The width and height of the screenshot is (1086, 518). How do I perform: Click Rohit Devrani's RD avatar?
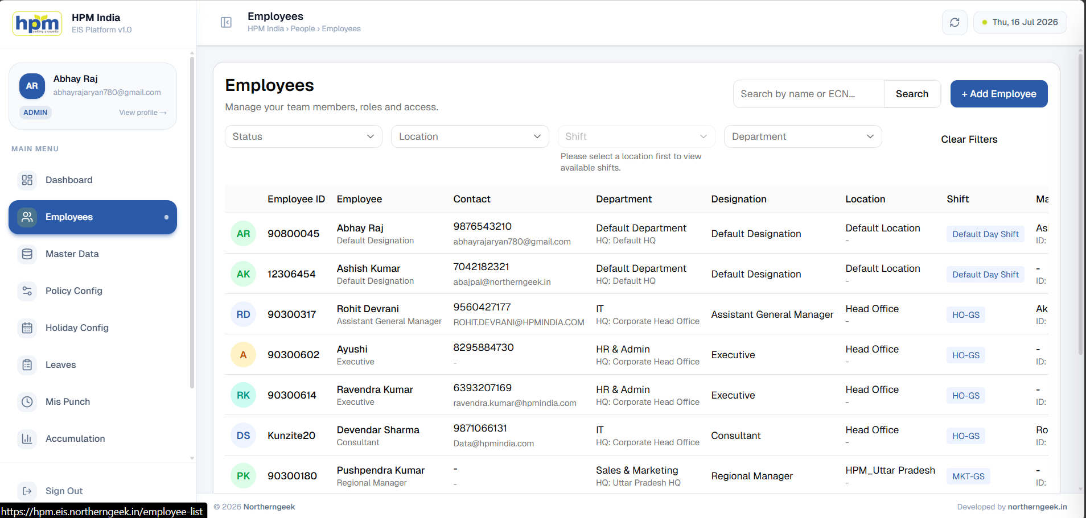[x=243, y=314]
